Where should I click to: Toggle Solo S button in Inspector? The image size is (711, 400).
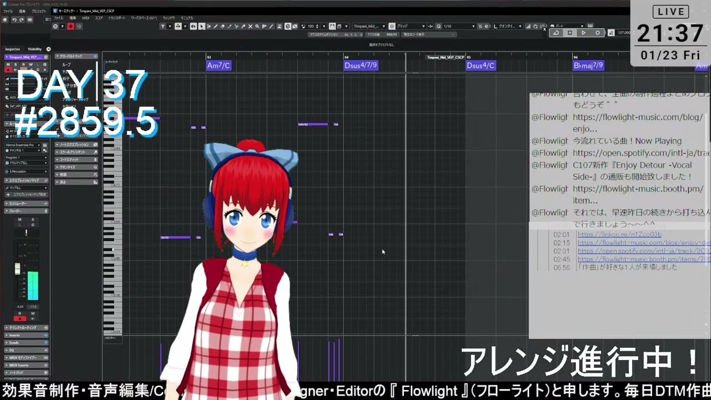(x=16, y=64)
